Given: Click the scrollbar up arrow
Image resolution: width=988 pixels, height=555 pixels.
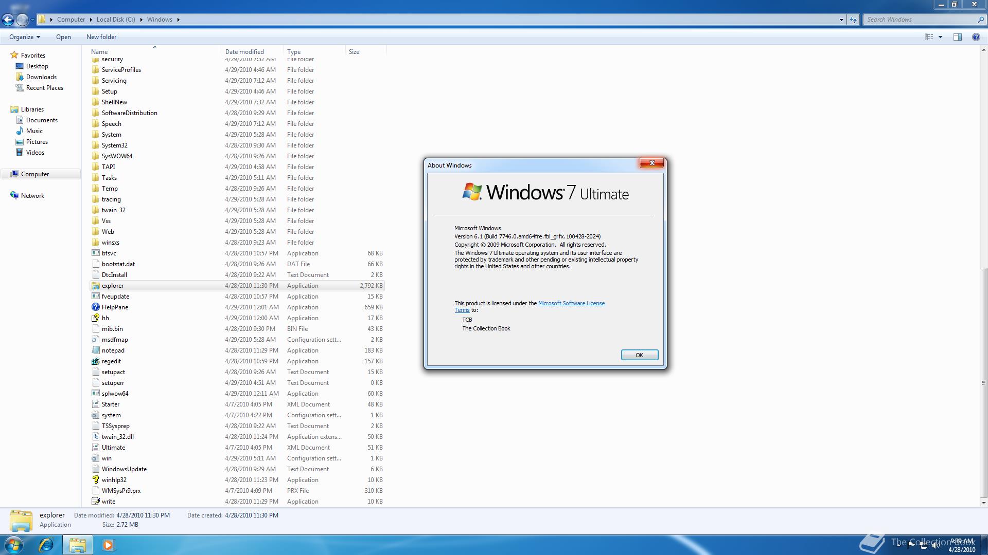Looking at the screenshot, I should point(983,50).
